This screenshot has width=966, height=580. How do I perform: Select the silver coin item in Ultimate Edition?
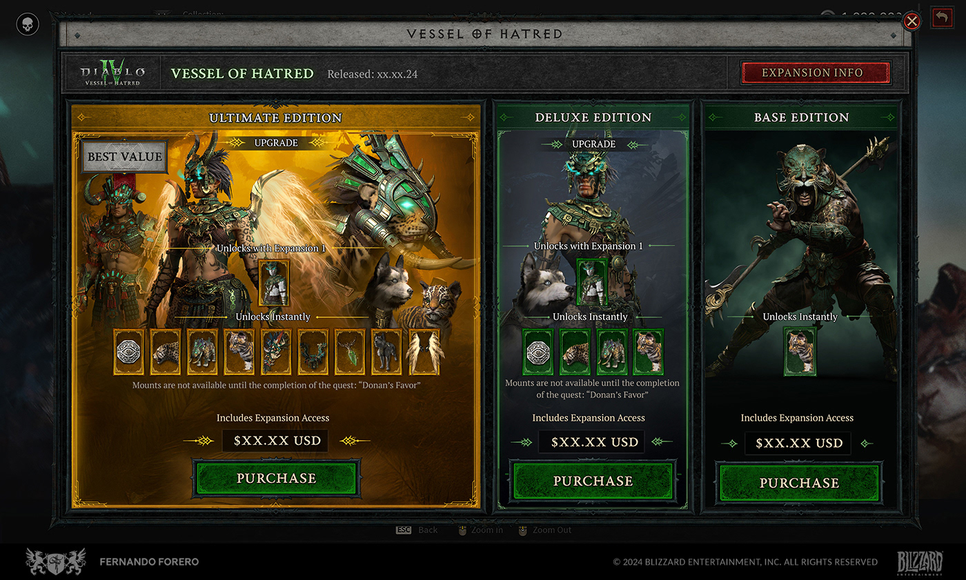[x=129, y=352]
